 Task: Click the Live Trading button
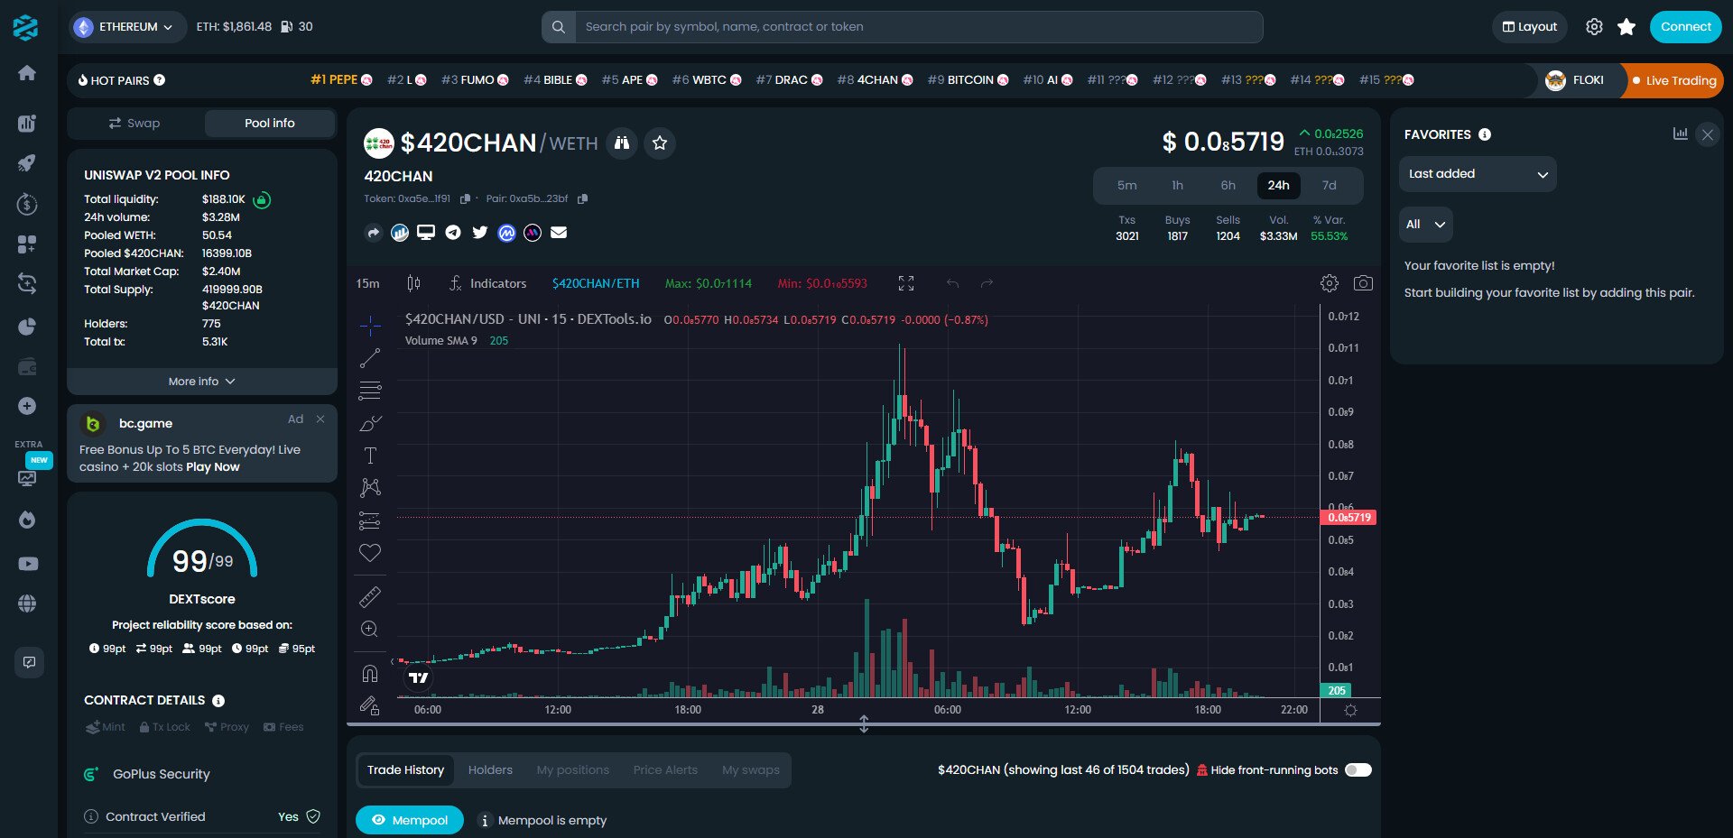click(x=1673, y=80)
